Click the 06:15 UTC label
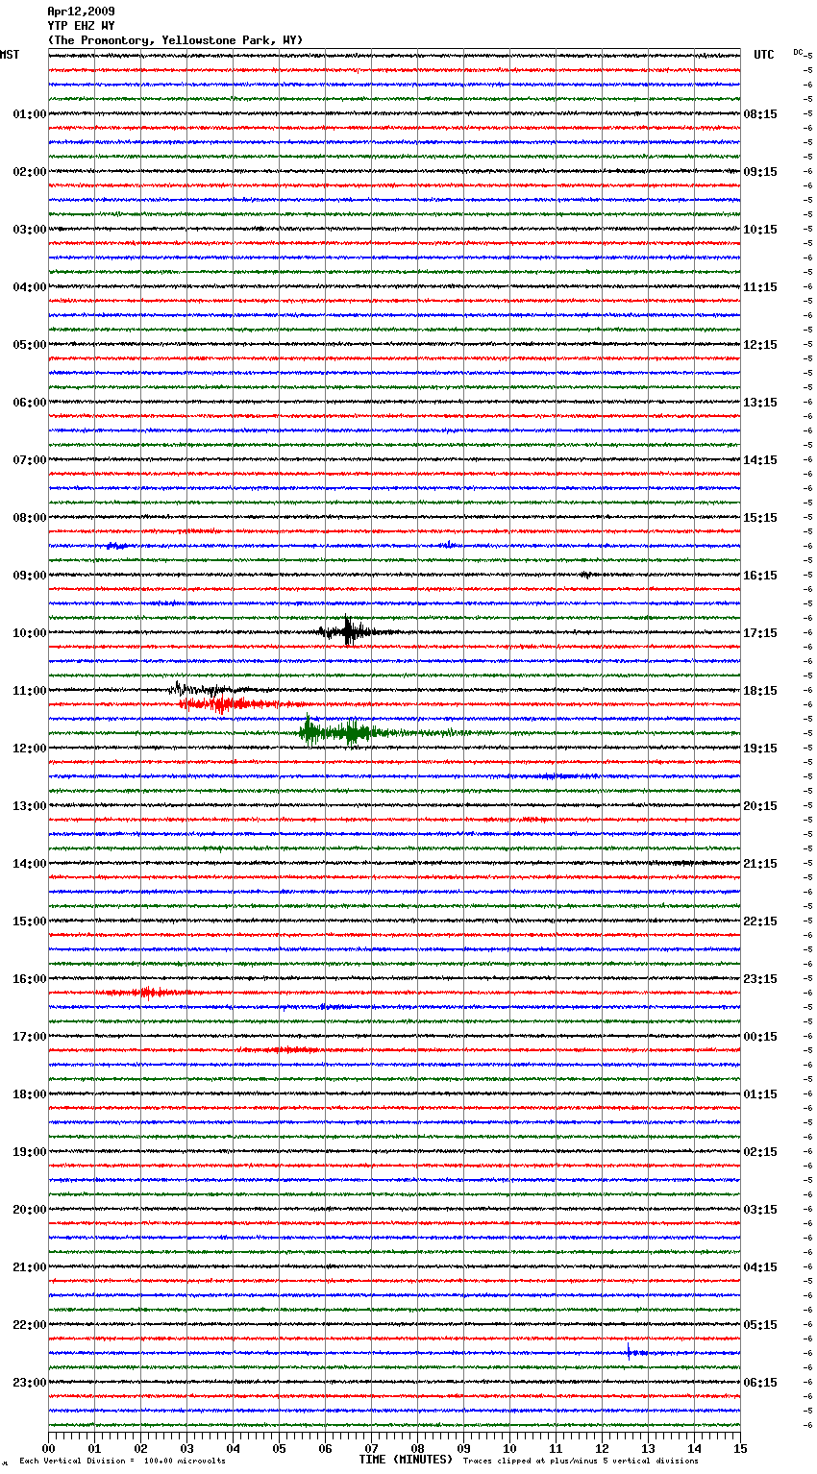The height and width of the screenshot is (1474, 817). tap(760, 1383)
